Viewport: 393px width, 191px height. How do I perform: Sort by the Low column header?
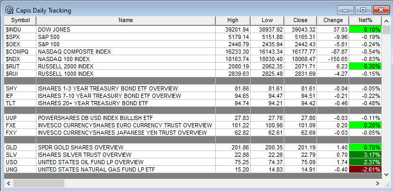pos(267,21)
